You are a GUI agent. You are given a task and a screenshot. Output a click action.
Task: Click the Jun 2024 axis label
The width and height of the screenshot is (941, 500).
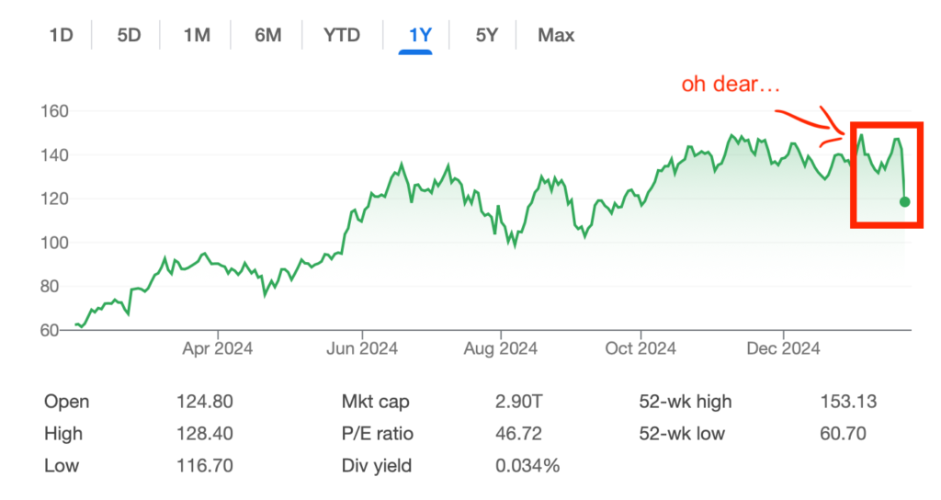362,348
